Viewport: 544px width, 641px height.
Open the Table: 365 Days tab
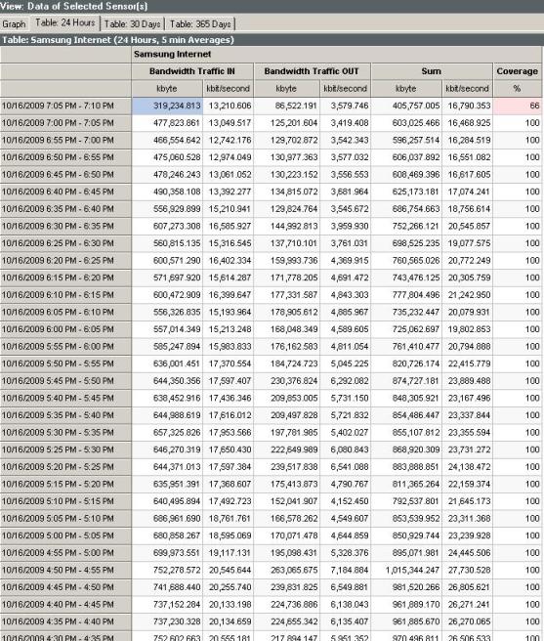[x=200, y=24]
